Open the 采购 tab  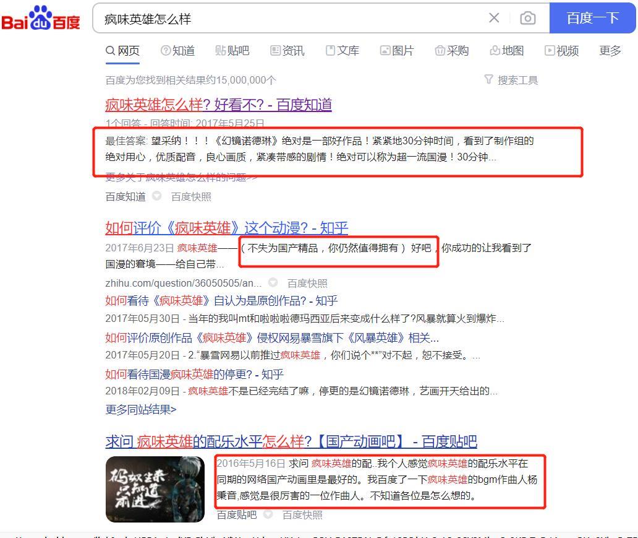pyautogui.click(x=452, y=51)
